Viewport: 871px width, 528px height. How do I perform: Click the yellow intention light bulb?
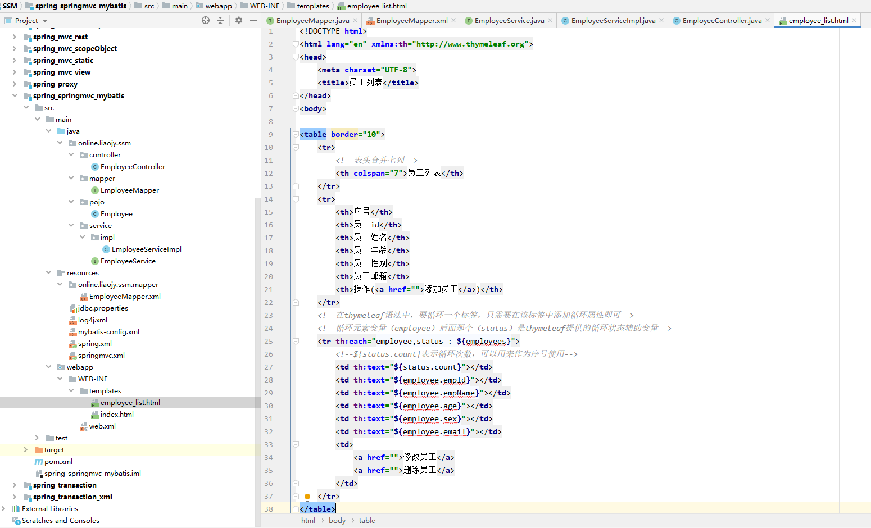307,497
